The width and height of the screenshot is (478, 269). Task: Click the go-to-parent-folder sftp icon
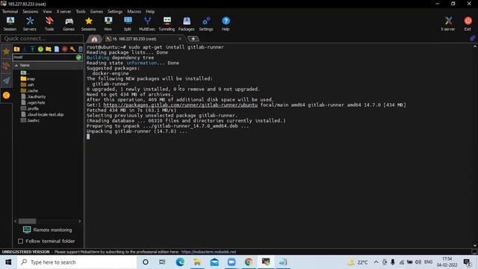(x=16, y=49)
